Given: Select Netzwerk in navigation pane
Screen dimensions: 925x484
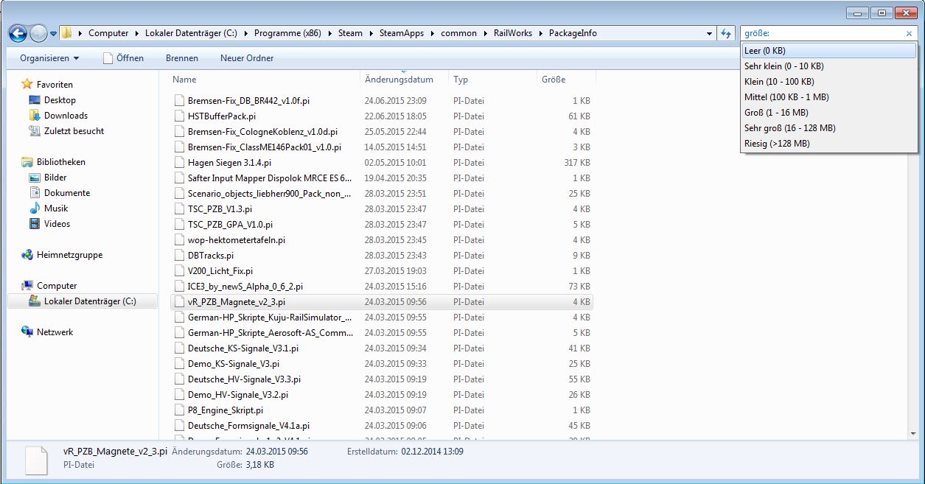Looking at the screenshot, I should click(x=55, y=332).
